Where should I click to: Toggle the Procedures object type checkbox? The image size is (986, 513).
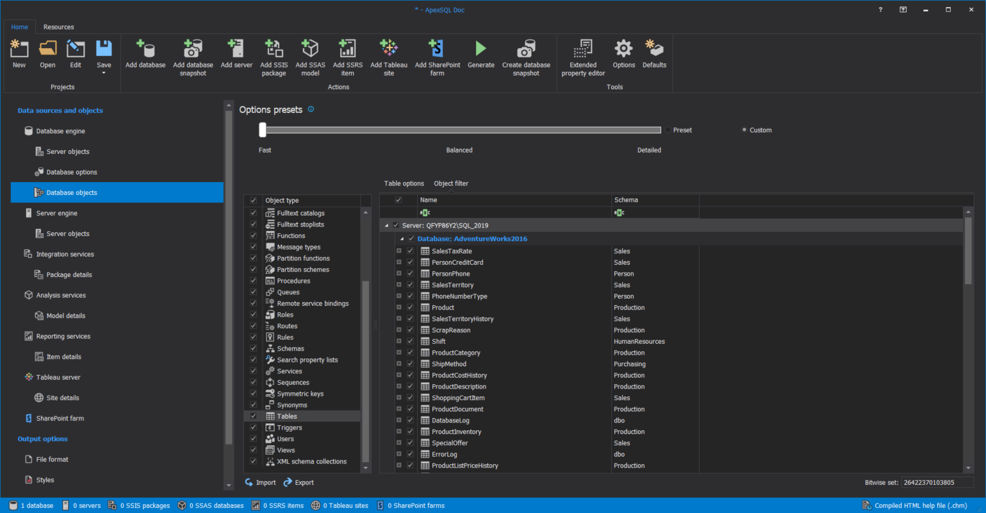[x=253, y=281]
